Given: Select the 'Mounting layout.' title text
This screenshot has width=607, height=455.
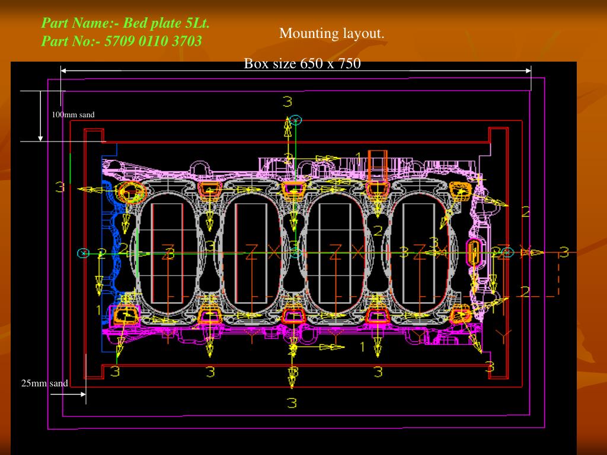Looking at the screenshot, I should click(332, 33).
